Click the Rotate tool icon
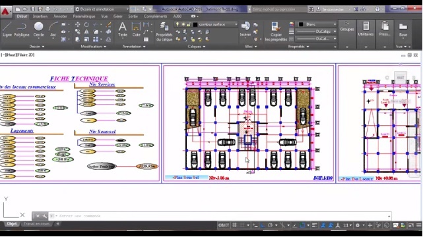The image size is (423, 237). [86, 24]
